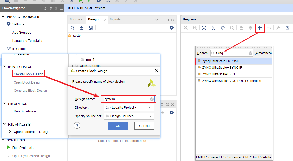Open the search tool in Diagram toolbar
This screenshot has width=293, height=161.
point(232,28)
